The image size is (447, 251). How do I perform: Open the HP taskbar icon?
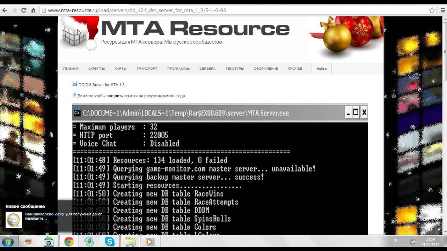(x=48, y=242)
